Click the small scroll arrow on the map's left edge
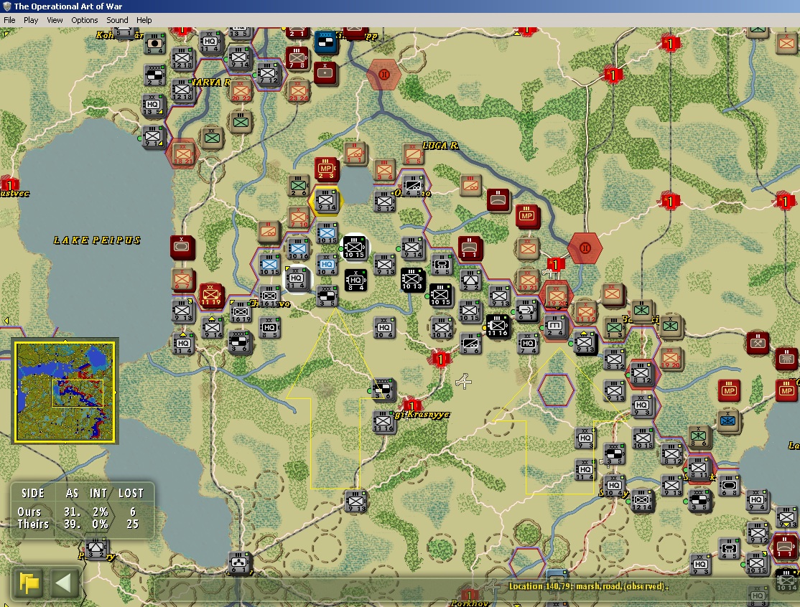Viewport: 800px width, 607px height. coord(6,321)
